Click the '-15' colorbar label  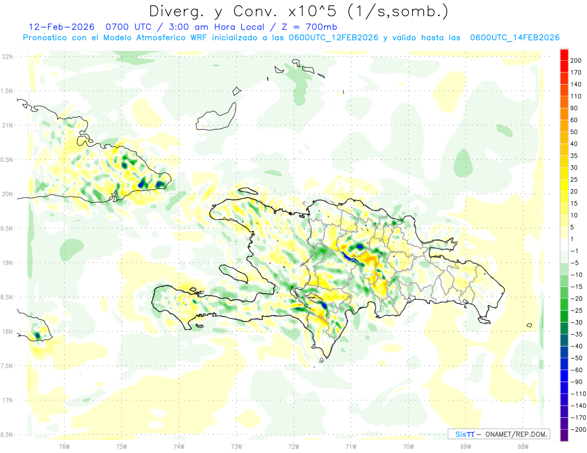coord(576,287)
